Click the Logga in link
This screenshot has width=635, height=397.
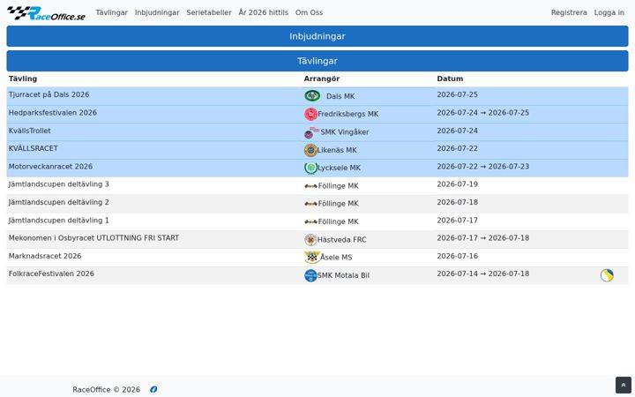pyautogui.click(x=609, y=12)
